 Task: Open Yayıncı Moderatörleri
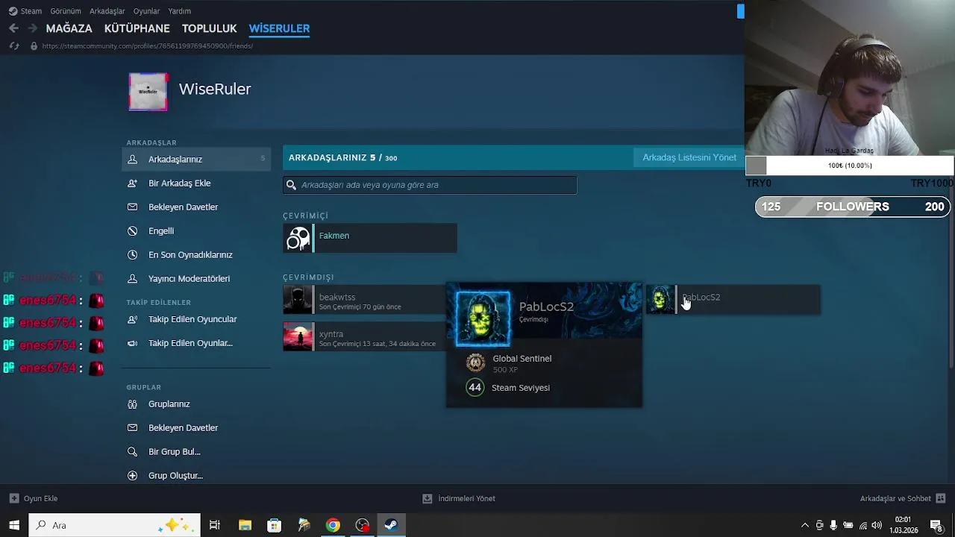189,278
